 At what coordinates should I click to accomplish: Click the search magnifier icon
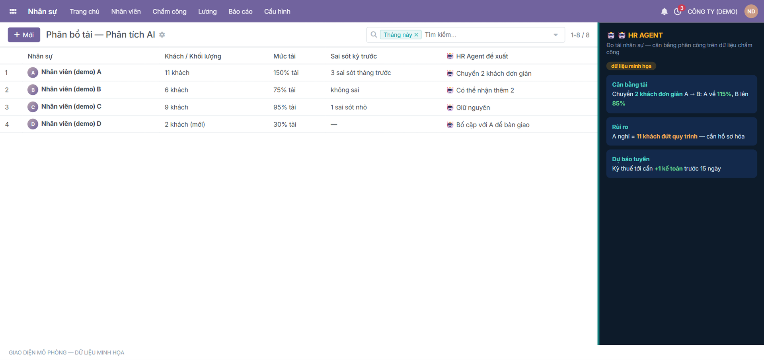374,35
